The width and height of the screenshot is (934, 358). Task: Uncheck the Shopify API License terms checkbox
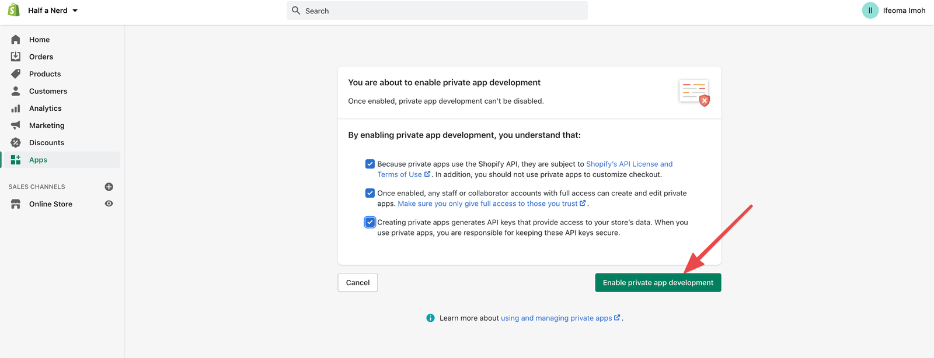click(370, 164)
